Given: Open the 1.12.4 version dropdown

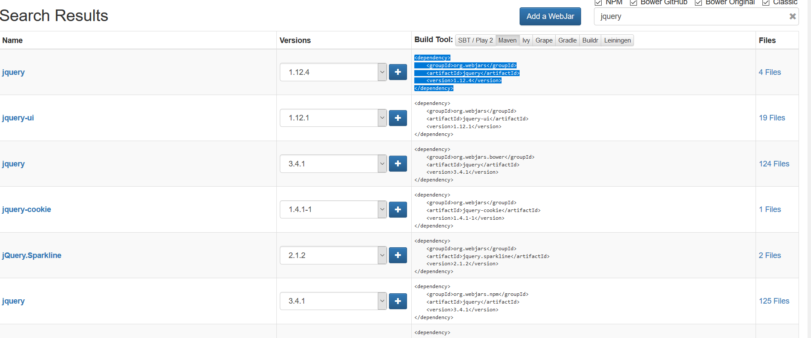Looking at the screenshot, I should [334, 72].
